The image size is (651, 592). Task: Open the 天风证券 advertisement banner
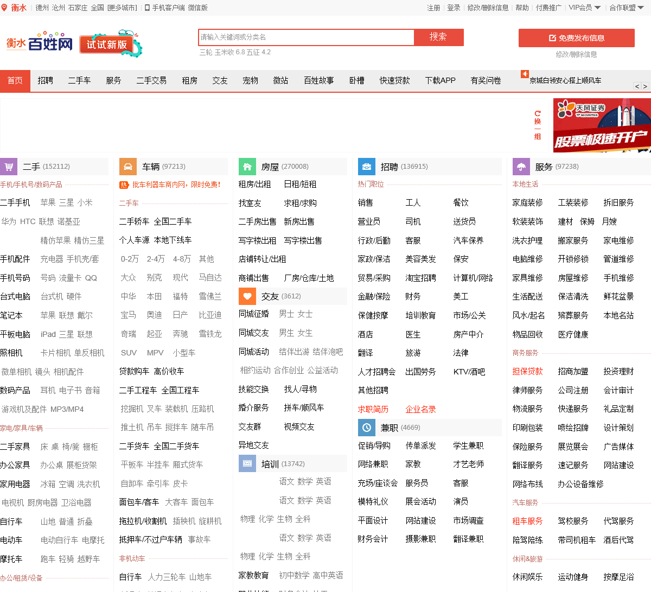click(x=602, y=125)
